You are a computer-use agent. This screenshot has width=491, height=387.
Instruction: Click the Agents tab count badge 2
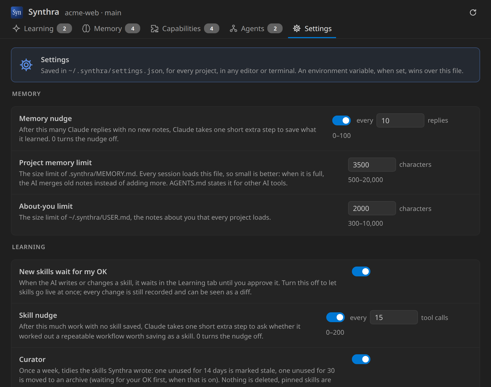pos(275,29)
